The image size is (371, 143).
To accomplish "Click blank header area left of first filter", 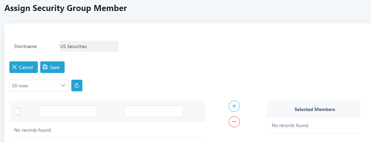I will tap(30, 111).
